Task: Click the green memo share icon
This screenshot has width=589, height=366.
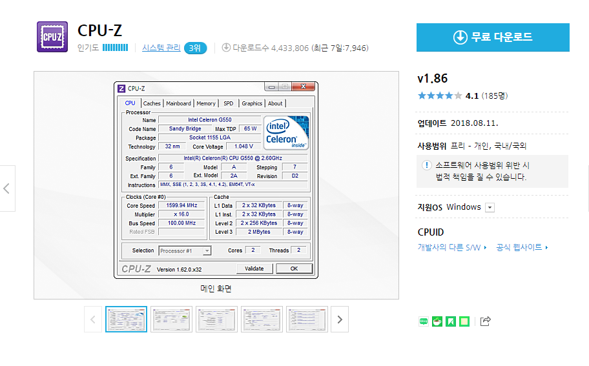Action: pyautogui.click(x=464, y=321)
